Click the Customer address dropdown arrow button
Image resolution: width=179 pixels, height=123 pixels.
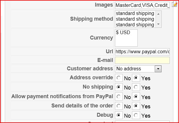tap(158, 69)
